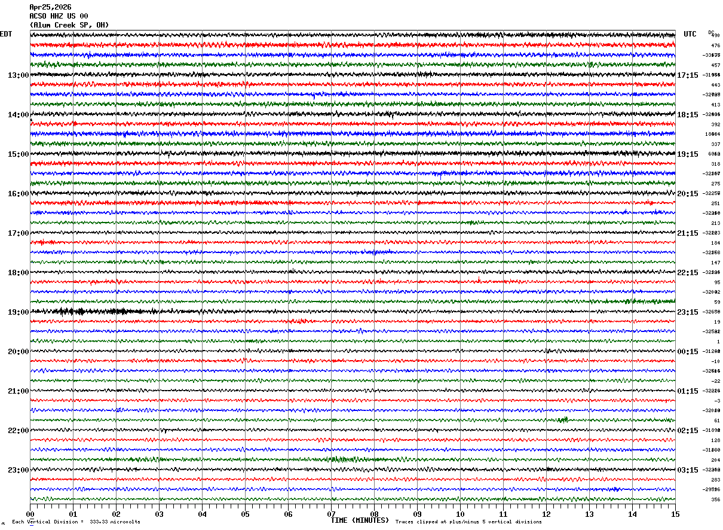723x530 pixels.
Task: Select the ACSO HHZ US 00 station text
Action: click(x=59, y=16)
